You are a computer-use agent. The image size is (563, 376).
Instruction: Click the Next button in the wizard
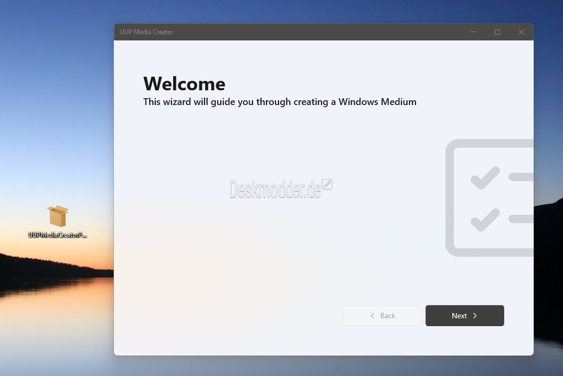coord(464,316)
